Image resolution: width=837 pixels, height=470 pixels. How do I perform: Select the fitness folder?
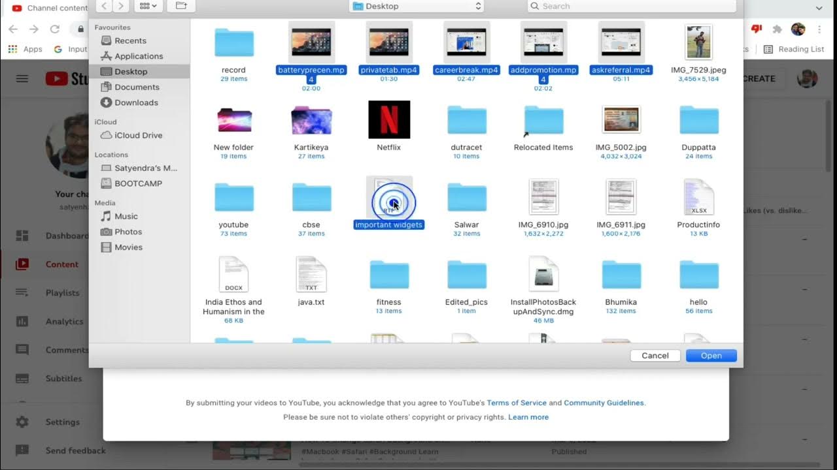389,275
